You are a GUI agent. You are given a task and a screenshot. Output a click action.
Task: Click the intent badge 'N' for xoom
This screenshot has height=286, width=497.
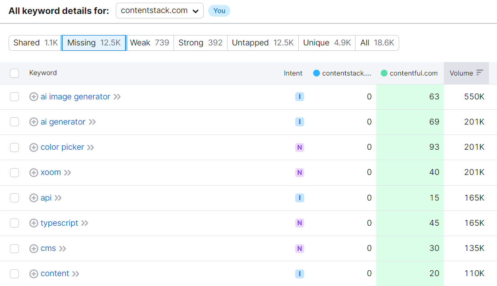click(x=300, y=172)
